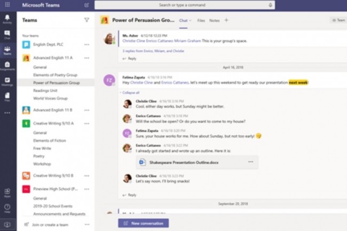Open the Workshop channel
Screen dimensions: 347x231
tap(42, 164)
